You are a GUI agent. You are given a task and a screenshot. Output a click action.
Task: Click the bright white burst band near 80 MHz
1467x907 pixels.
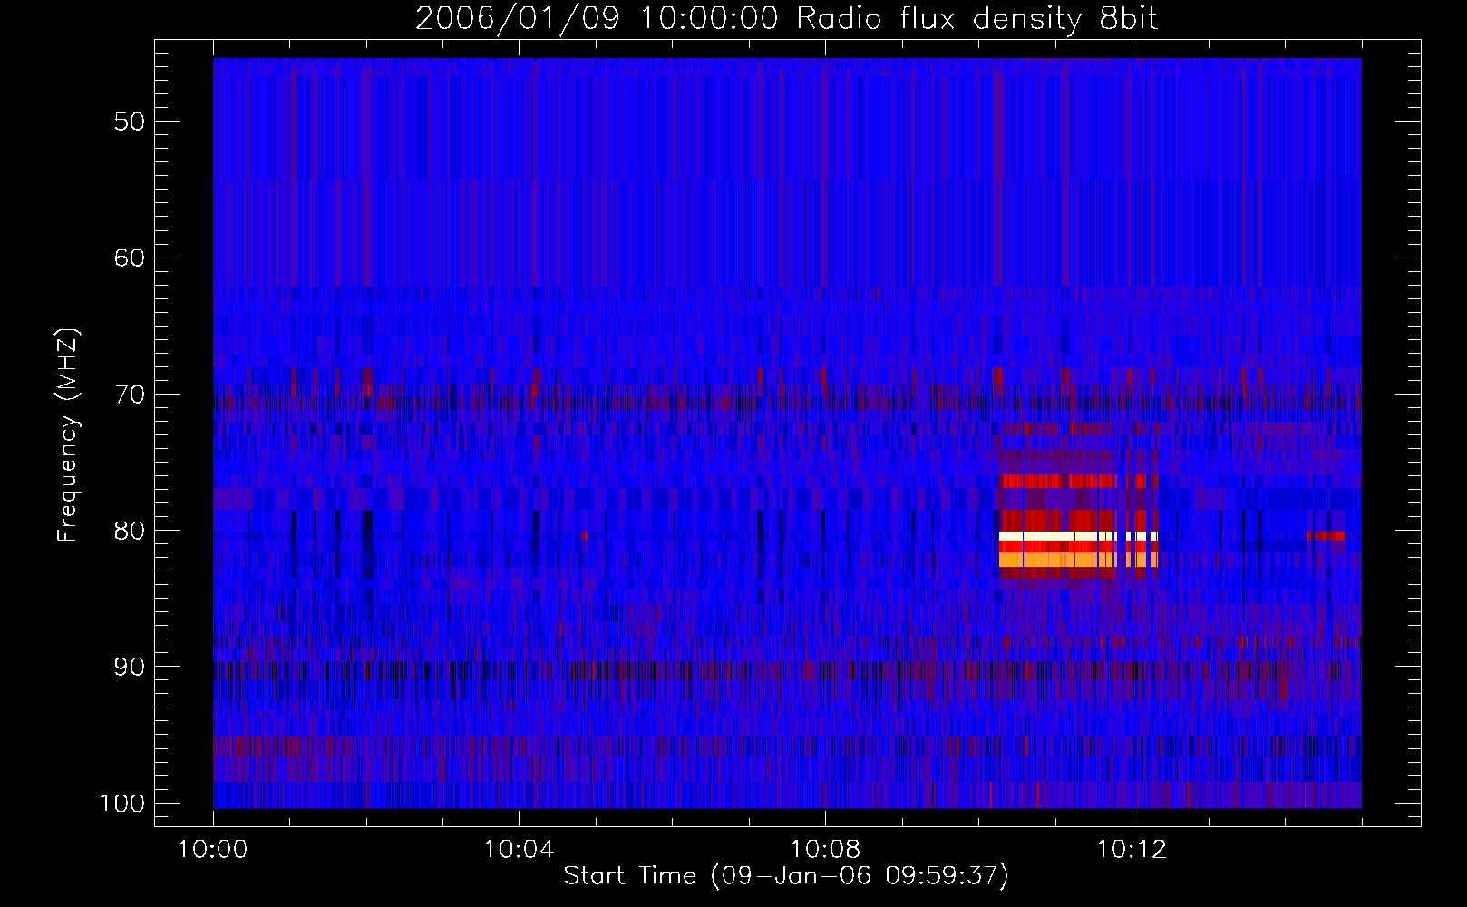pos(1078,536)
